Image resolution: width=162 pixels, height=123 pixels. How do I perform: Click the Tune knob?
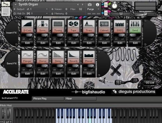click(114, 6)
